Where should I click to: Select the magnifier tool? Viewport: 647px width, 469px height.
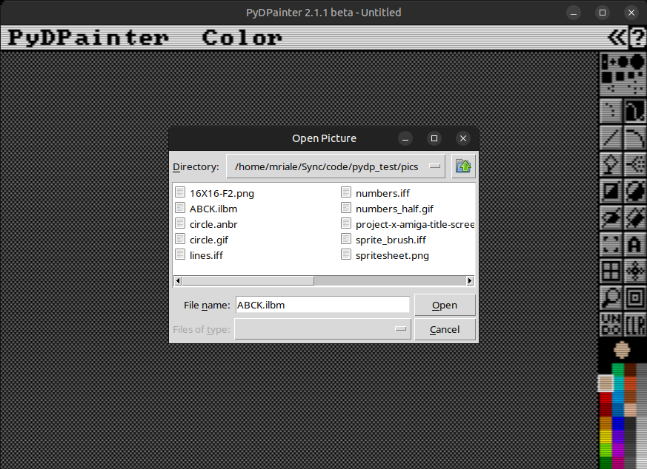click(610, 297)
